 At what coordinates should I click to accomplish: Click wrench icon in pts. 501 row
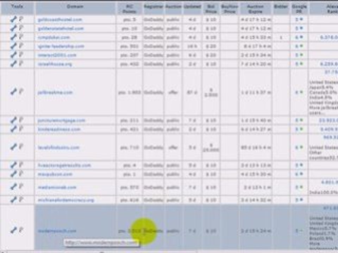(x=13, y=46)
